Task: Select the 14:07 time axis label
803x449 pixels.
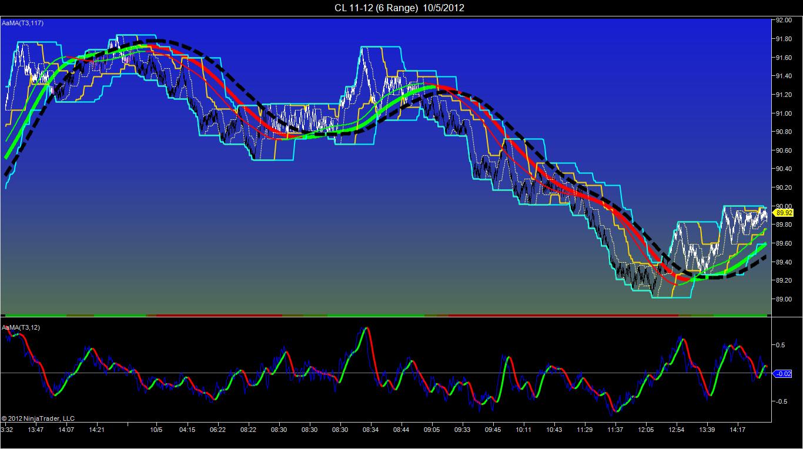Action: pyautogui.click(x=66, y=430)
